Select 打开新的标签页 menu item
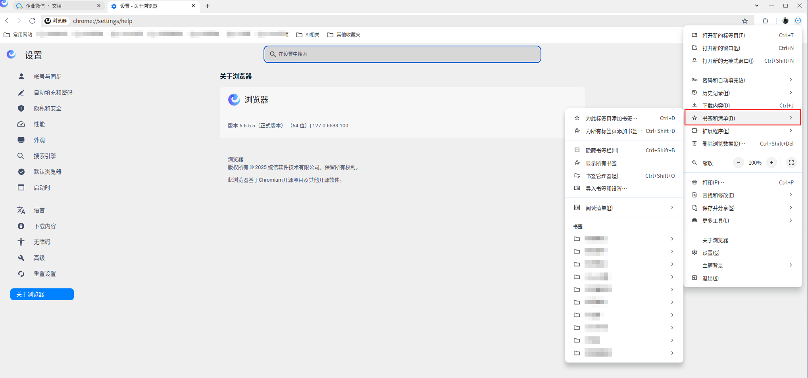 point(743,35)
